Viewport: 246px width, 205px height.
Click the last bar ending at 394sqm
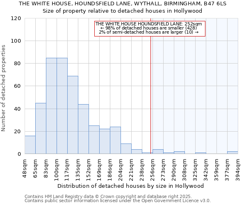[x=232, y=153]
